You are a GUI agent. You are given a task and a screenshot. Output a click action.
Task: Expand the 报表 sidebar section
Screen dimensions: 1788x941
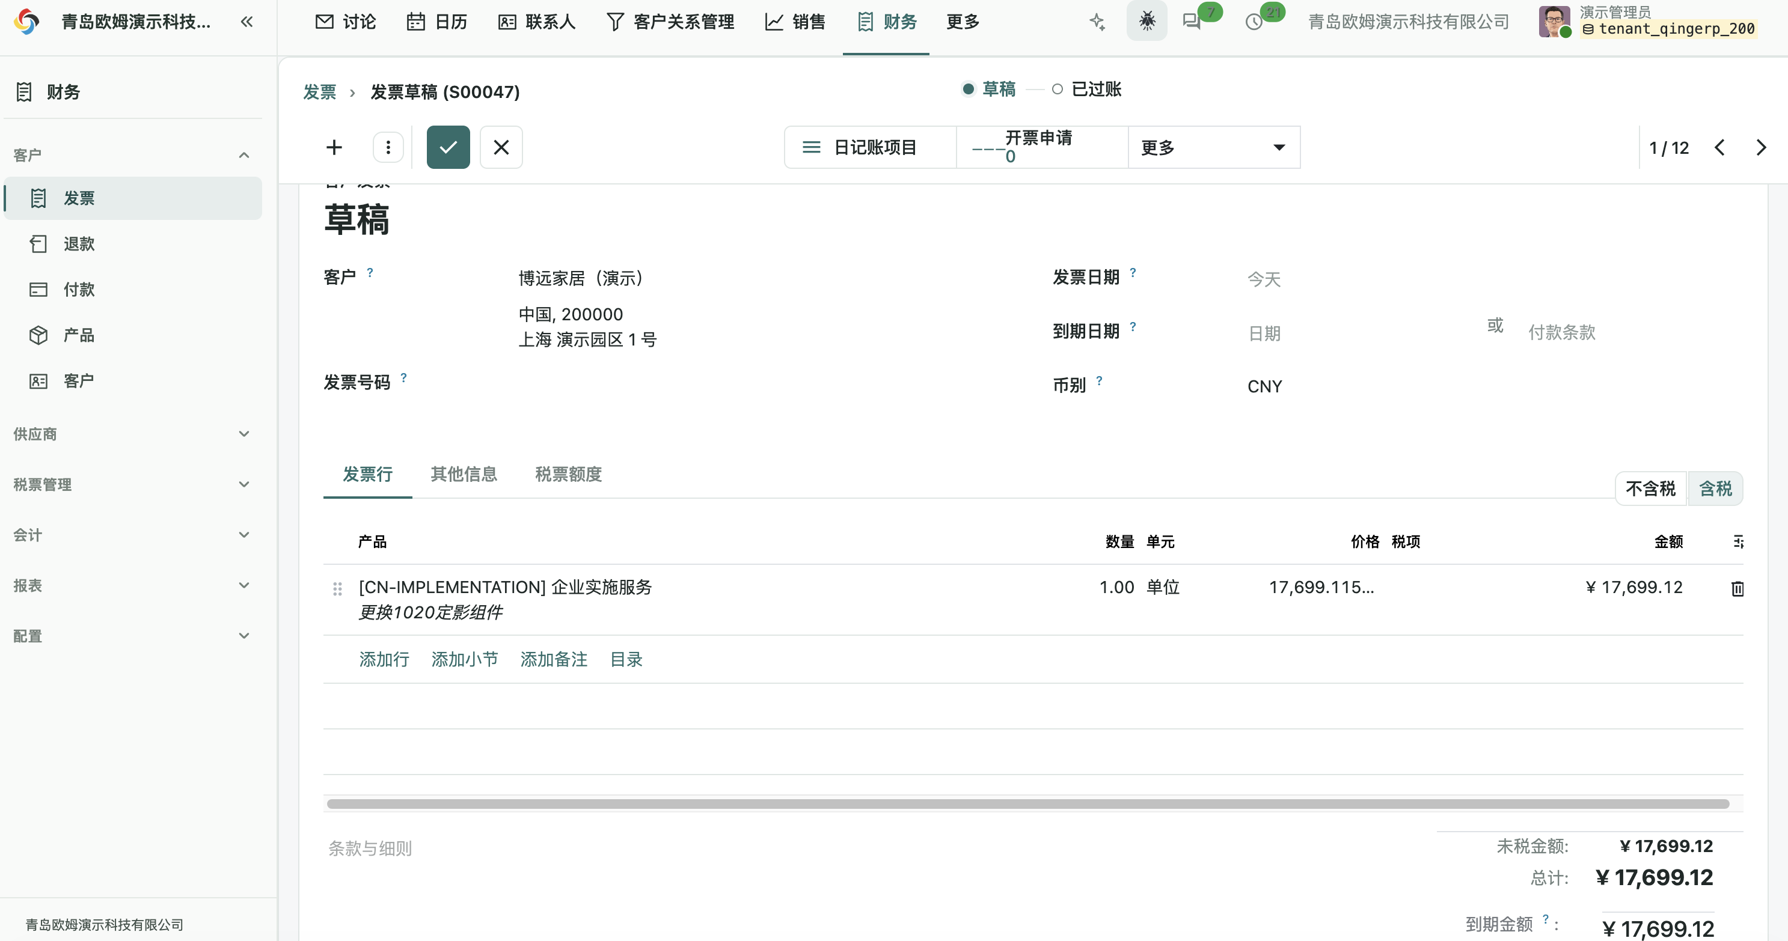pyautogui.click(x=132, y=586)
